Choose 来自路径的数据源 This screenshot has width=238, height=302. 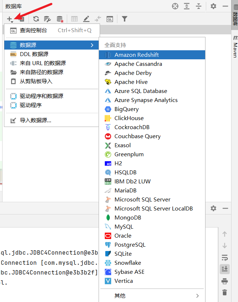[52, 72]
